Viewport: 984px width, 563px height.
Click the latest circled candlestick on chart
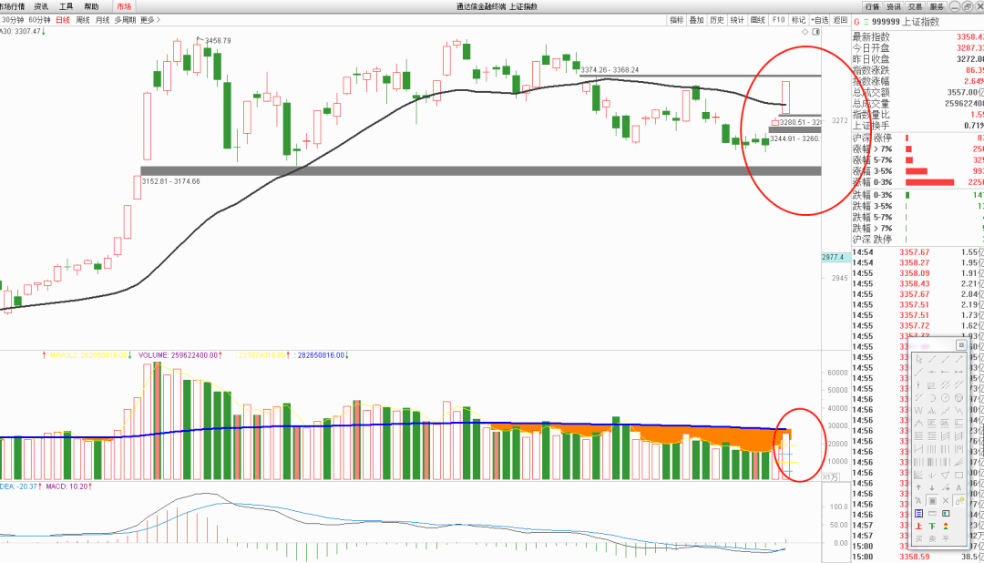click(x=784, y=97)
